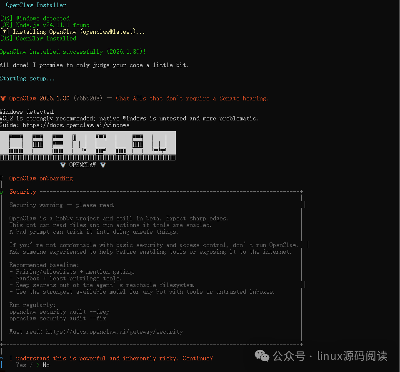This screenshot has width=400, height=372.
Task: Click the [*] marker on the Installing OpenClaw line
Action: [x=6, y=31]
